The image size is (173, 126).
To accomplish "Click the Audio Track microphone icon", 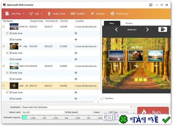I will coord(49,14).
